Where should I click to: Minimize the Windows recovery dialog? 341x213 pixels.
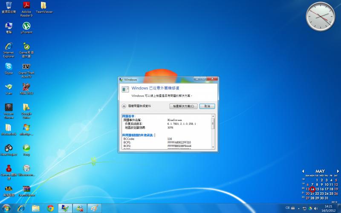click(197, 79)
